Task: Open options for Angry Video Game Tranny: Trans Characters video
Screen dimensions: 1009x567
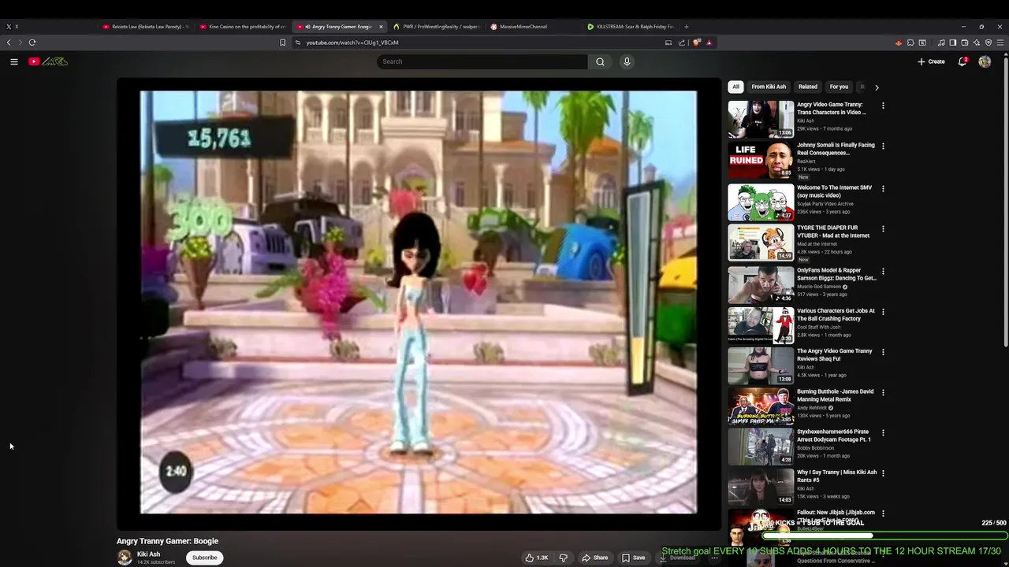Action: pyautogui.click(x=883, y=106)
